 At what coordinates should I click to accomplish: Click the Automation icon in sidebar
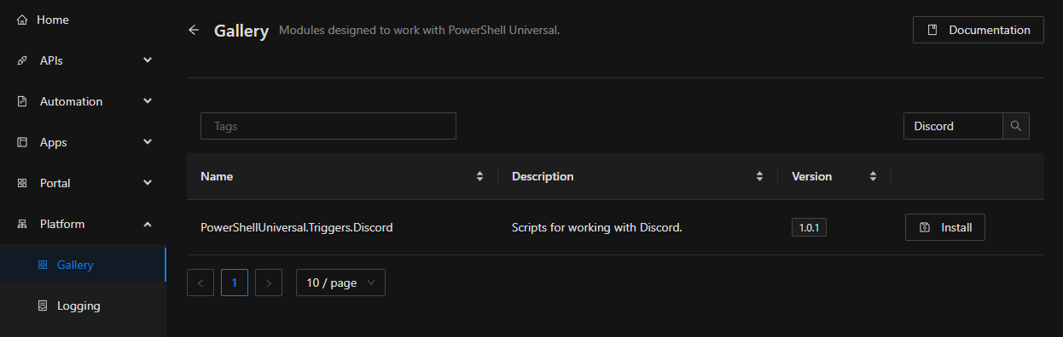(22, 101)
